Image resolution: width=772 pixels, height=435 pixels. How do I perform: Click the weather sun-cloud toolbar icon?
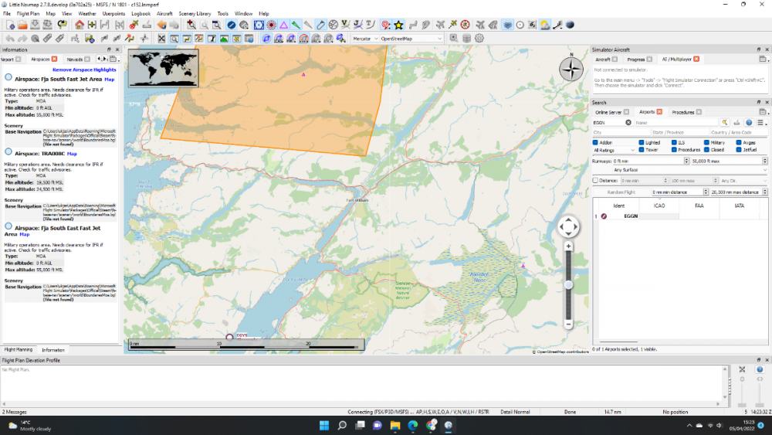[545, 25]
